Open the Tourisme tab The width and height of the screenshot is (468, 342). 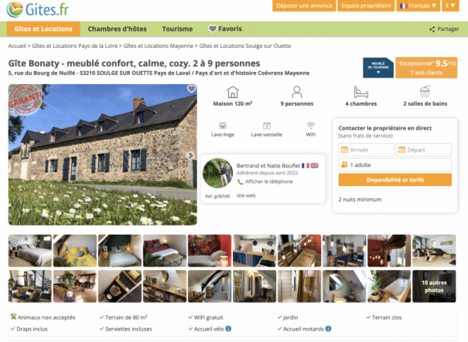pyautogui.click(x=177, y=29)
